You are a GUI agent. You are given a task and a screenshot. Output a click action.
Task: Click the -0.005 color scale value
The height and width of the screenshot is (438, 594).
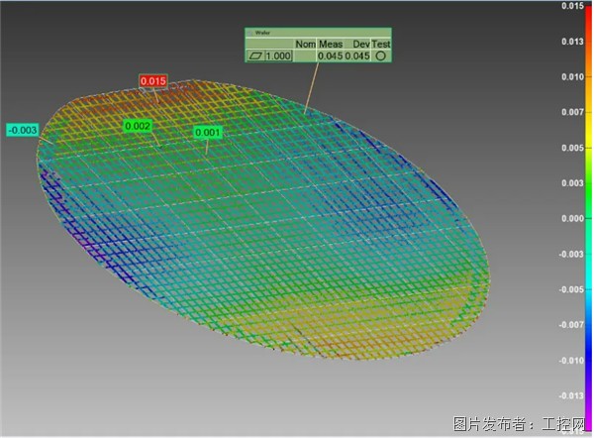[x=571, y=289]
